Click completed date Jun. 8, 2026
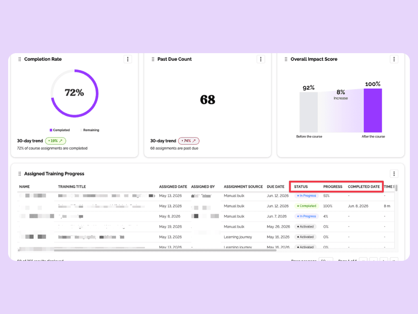Viewport: 418px width, 314px height. coord(358,206)
